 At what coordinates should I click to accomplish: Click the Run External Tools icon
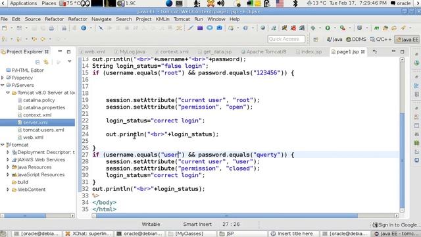(x=342, y=28)
